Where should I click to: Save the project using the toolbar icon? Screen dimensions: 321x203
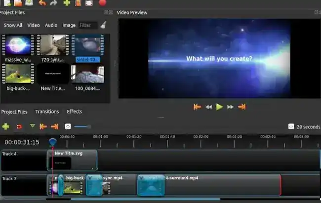coord(29,2)
